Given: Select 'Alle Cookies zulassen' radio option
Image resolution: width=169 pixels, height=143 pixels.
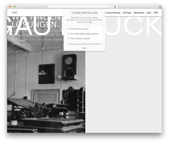Looking at the screenshot, I should click(68, 29).
